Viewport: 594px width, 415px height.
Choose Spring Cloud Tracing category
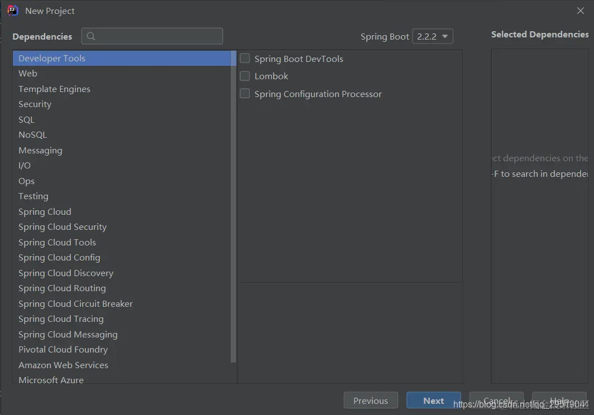coord(122,319)
